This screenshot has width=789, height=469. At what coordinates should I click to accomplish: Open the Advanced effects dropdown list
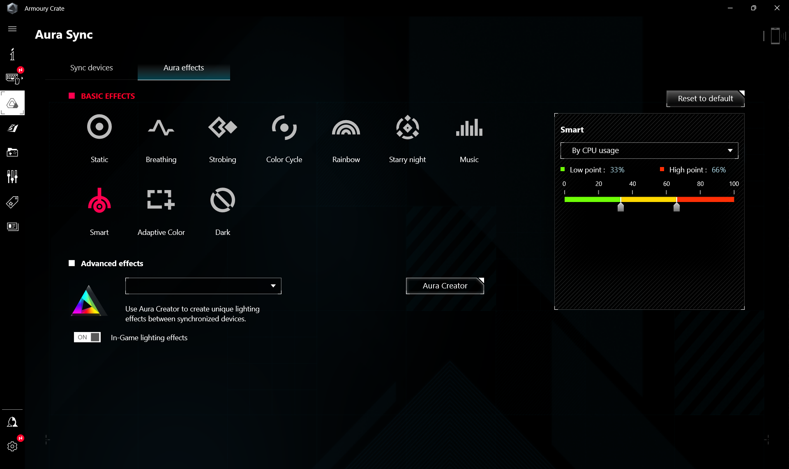203,286
